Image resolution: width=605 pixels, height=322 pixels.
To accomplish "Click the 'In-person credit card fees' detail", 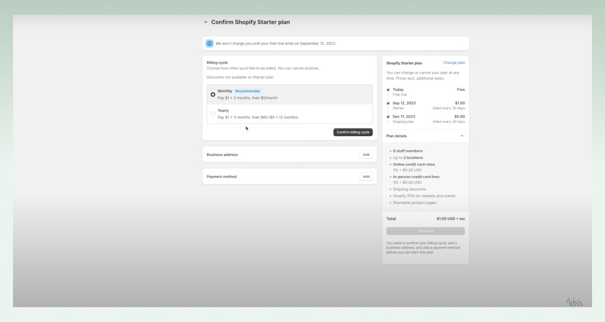I will pyautogui.click(x=416, y=177).
